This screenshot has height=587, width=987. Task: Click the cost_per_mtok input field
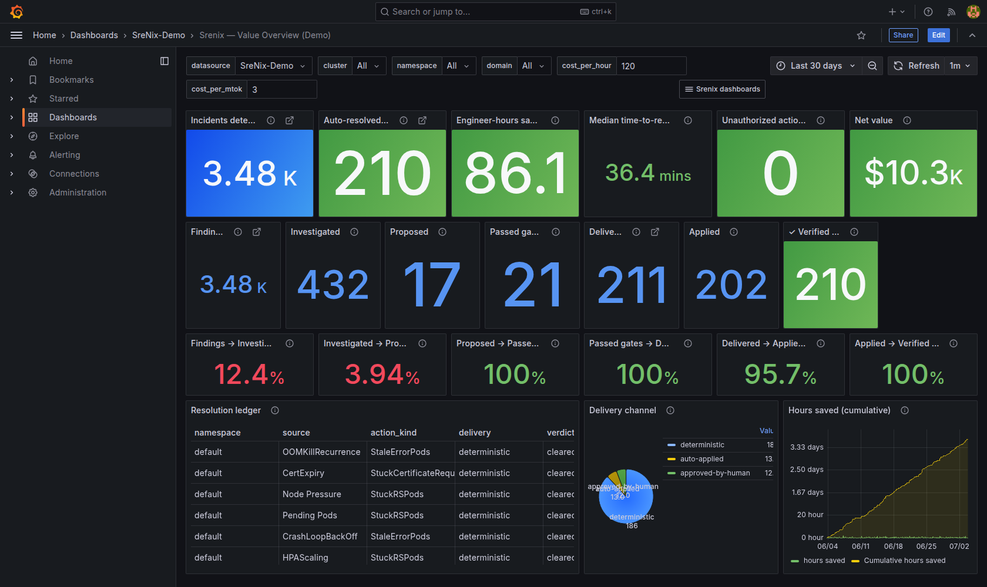coord(282,89)
